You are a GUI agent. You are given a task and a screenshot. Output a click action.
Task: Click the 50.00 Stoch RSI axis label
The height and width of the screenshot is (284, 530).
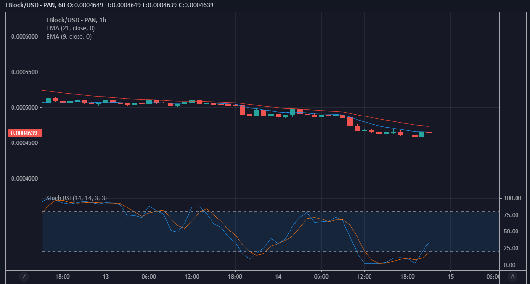511,232
